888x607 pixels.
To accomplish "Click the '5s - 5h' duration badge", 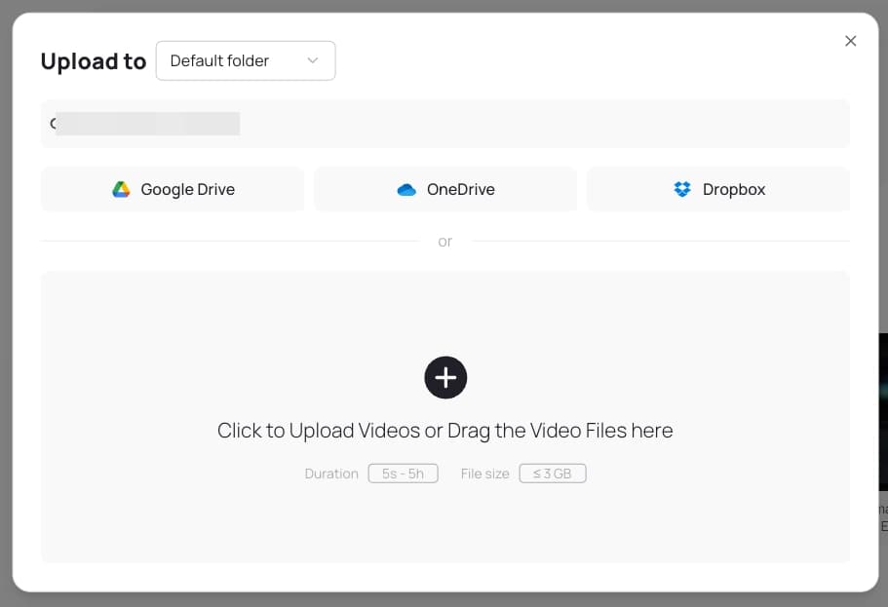I will coord(403,474).
